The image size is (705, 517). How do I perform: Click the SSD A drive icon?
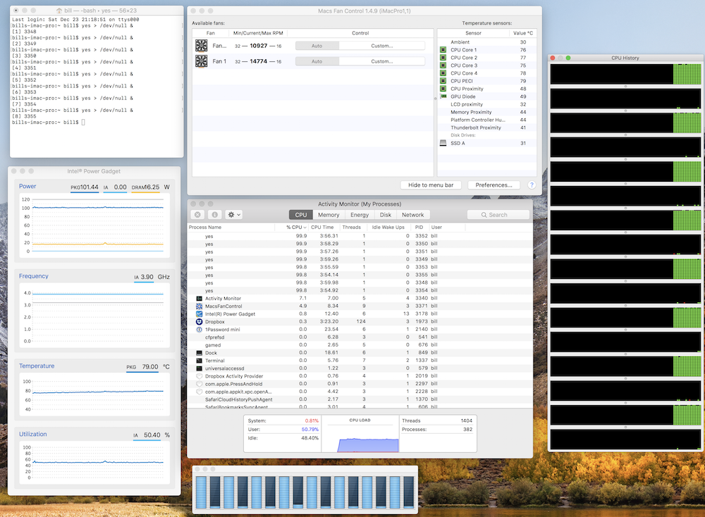[x=443, y=143]
